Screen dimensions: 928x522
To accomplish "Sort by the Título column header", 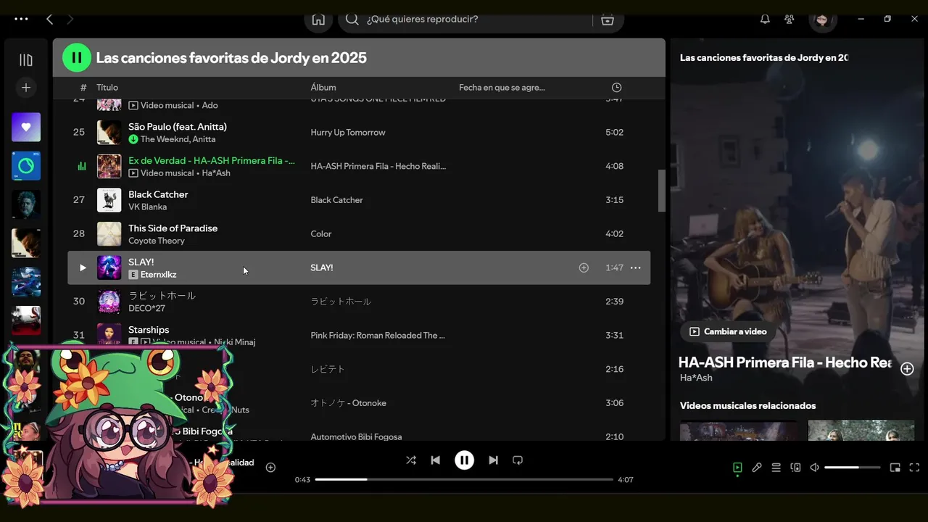I will point(107,88).
